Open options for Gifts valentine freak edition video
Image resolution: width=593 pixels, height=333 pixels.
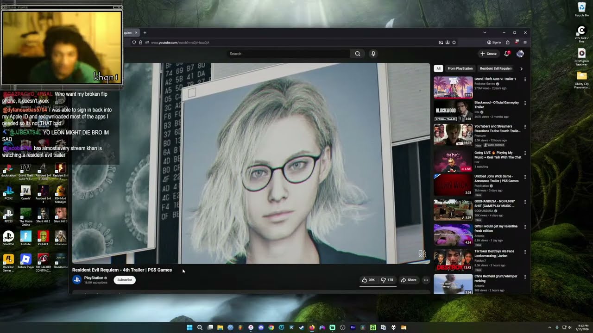525,227
